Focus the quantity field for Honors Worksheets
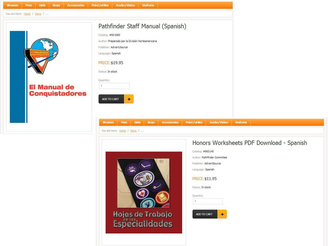The image size is (328, 246). click(208, 201)
